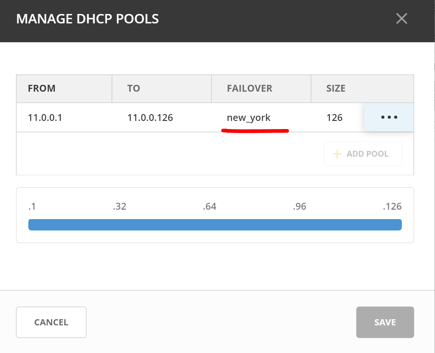Open the three-dot menu for the pool row
Image resolution: width=435 pixels, height=353 pixels.
pyautogui.click(x=389, y=117)
